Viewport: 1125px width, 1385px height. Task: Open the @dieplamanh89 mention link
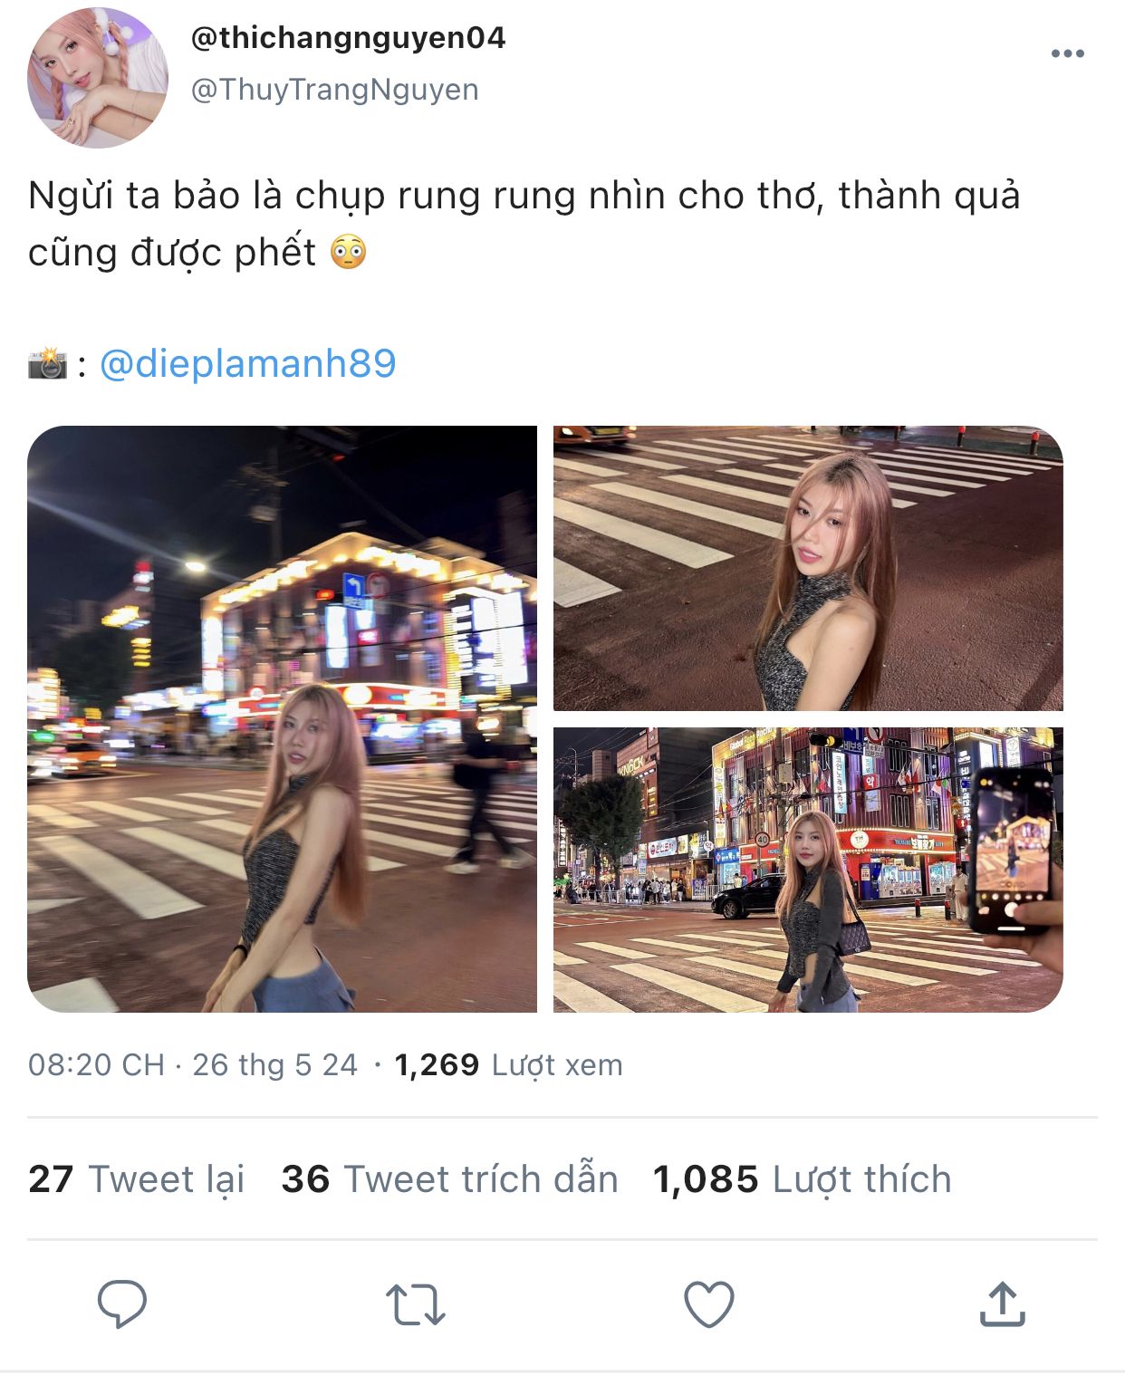pos(247,363)
